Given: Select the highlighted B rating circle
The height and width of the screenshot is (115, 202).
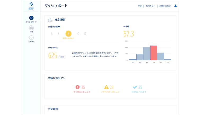Looking at the screenshot, I should [x=68, y=34].
